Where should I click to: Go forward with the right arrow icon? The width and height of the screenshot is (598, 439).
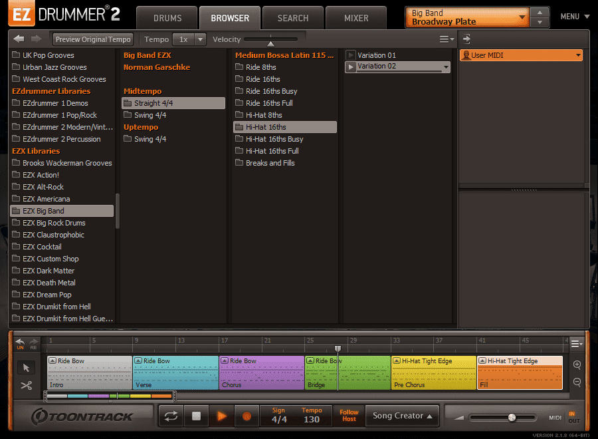[37, 39]
